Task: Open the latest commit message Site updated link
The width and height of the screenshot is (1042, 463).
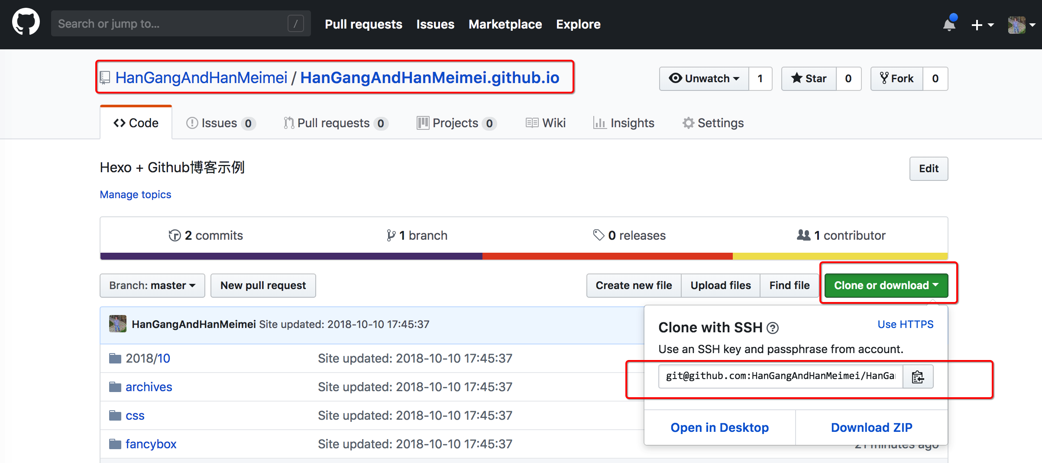Action: click(344, 324)
